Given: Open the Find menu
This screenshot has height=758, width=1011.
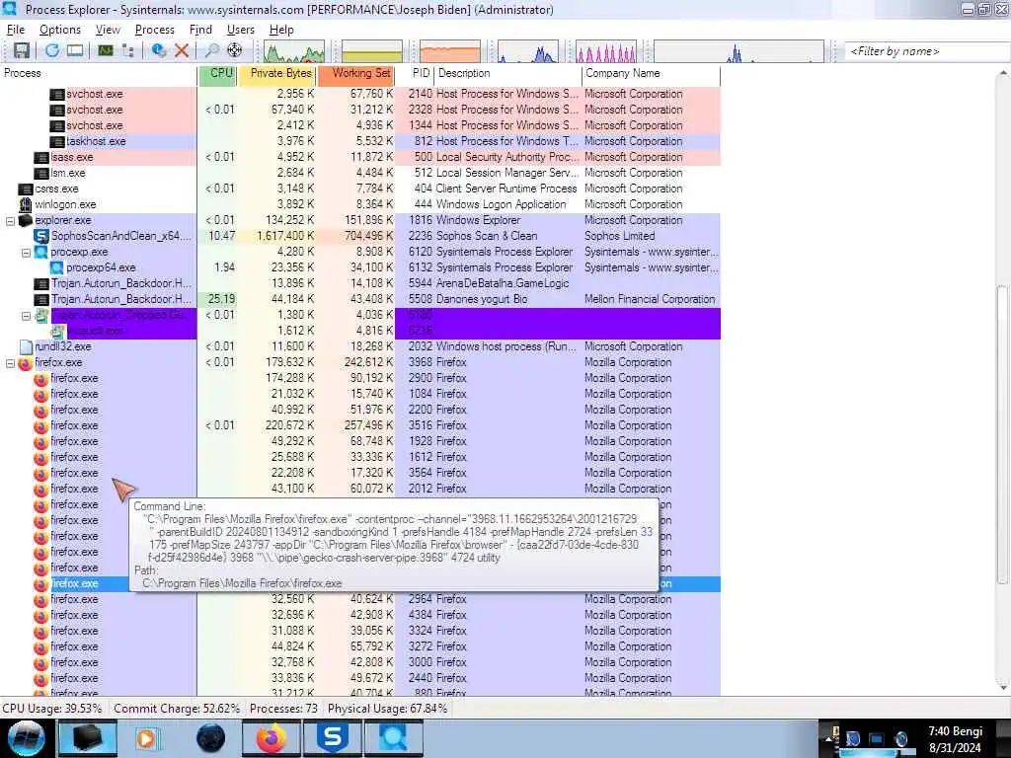Looking at the screenshot, I should click(x=200, y=30).
